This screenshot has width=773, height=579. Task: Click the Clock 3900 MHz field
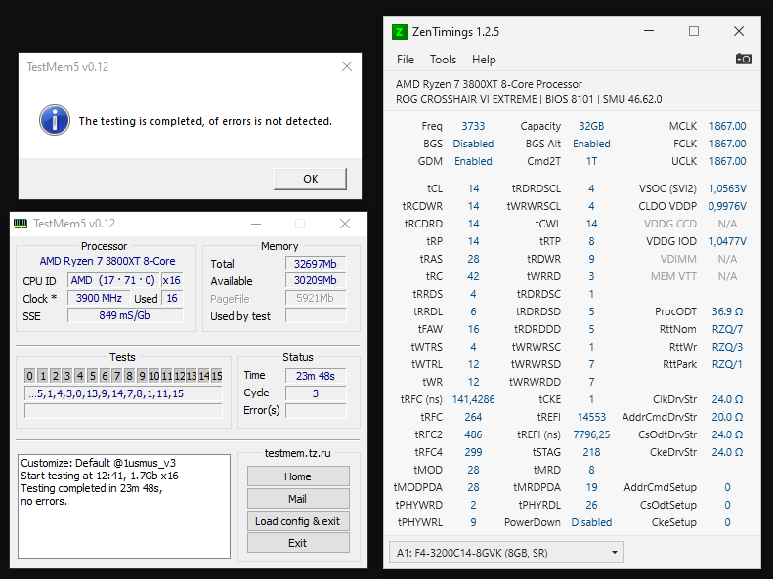99,298
